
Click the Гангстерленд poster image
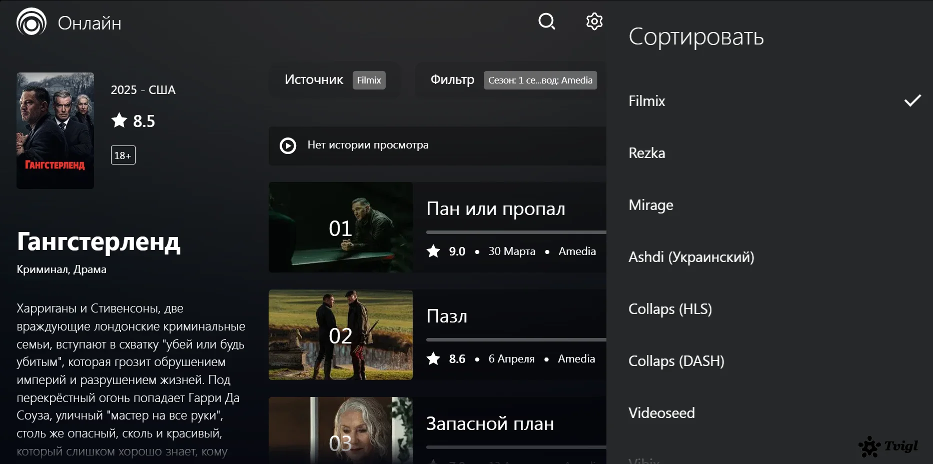pyautogui.click(x=55, y=130)
